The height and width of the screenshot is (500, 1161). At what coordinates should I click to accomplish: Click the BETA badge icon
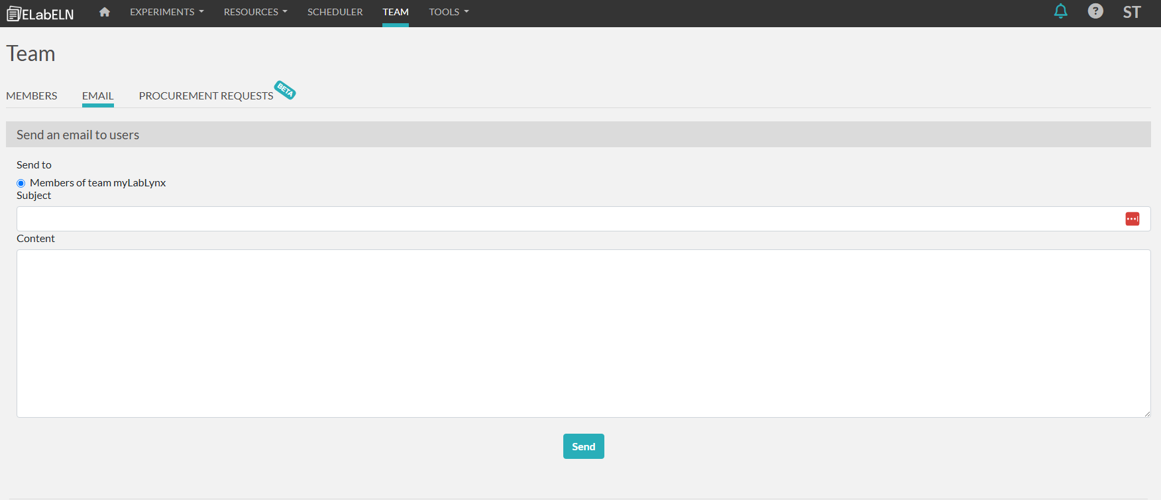pyautogui.click(x=285, y=90)
